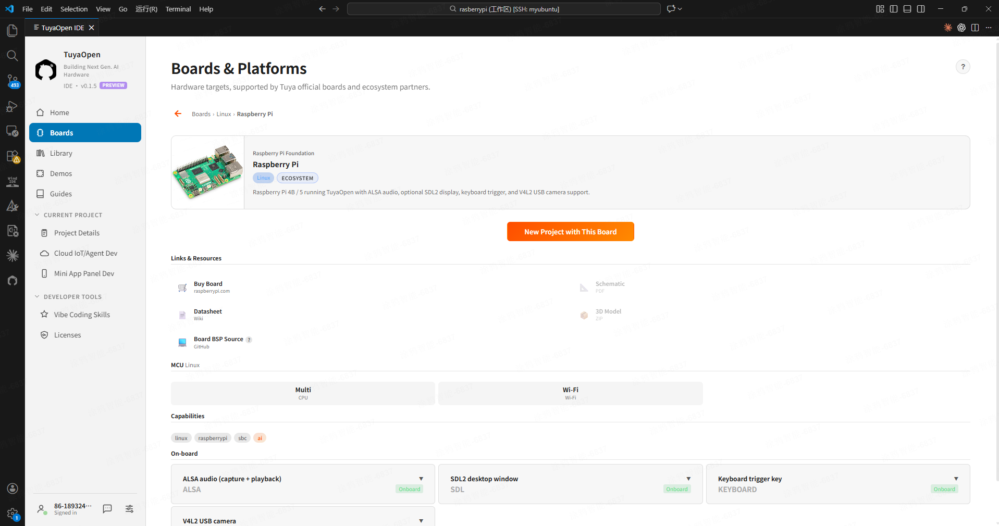Open the File menu
Image resolution: width=999 pixels, height=526 pixels.
click(28, 9)
